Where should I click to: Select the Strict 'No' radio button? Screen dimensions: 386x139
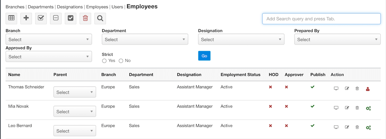(121, 61)
